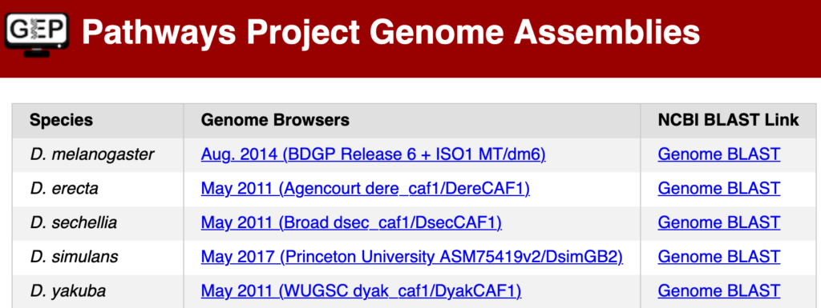The image size is (821, 308).
Task: Click the Pathways Project Genome Assemblies title
Action: coord(390,34)
